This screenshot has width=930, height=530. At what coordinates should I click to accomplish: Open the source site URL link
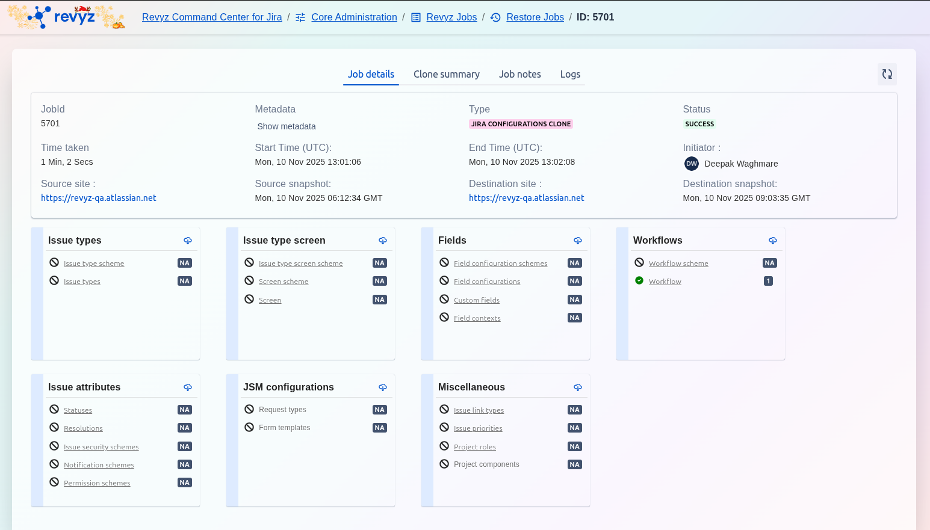pos(99,198)
